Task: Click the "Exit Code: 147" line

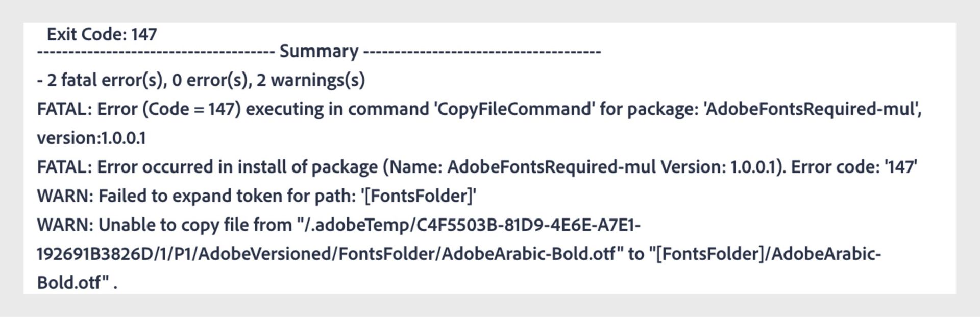Action: click(102, 34)
